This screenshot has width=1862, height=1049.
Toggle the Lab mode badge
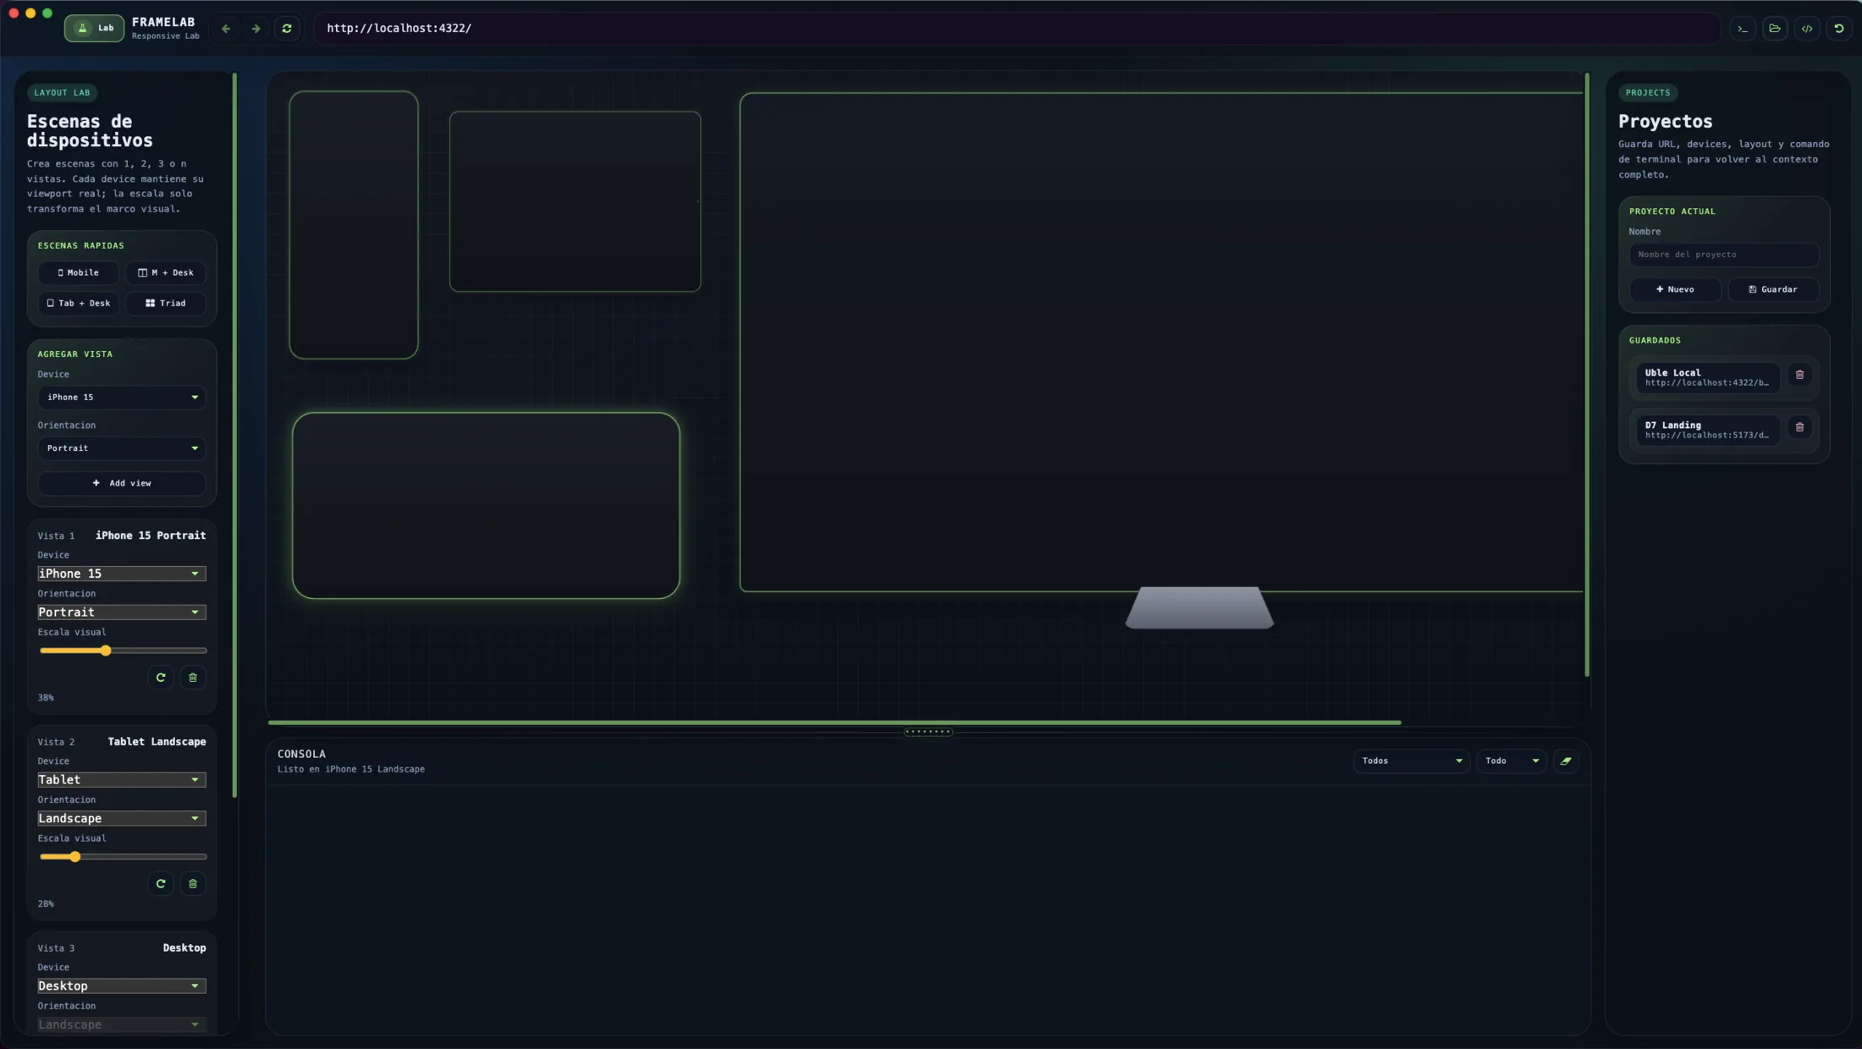point(94,28)
